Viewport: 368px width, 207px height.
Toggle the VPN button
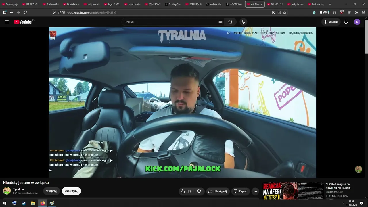(324, 13)
